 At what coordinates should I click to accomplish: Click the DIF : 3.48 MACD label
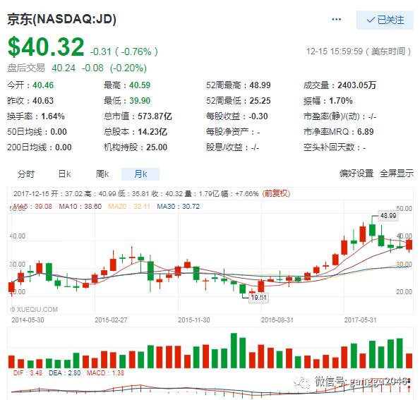pos(28,373)
